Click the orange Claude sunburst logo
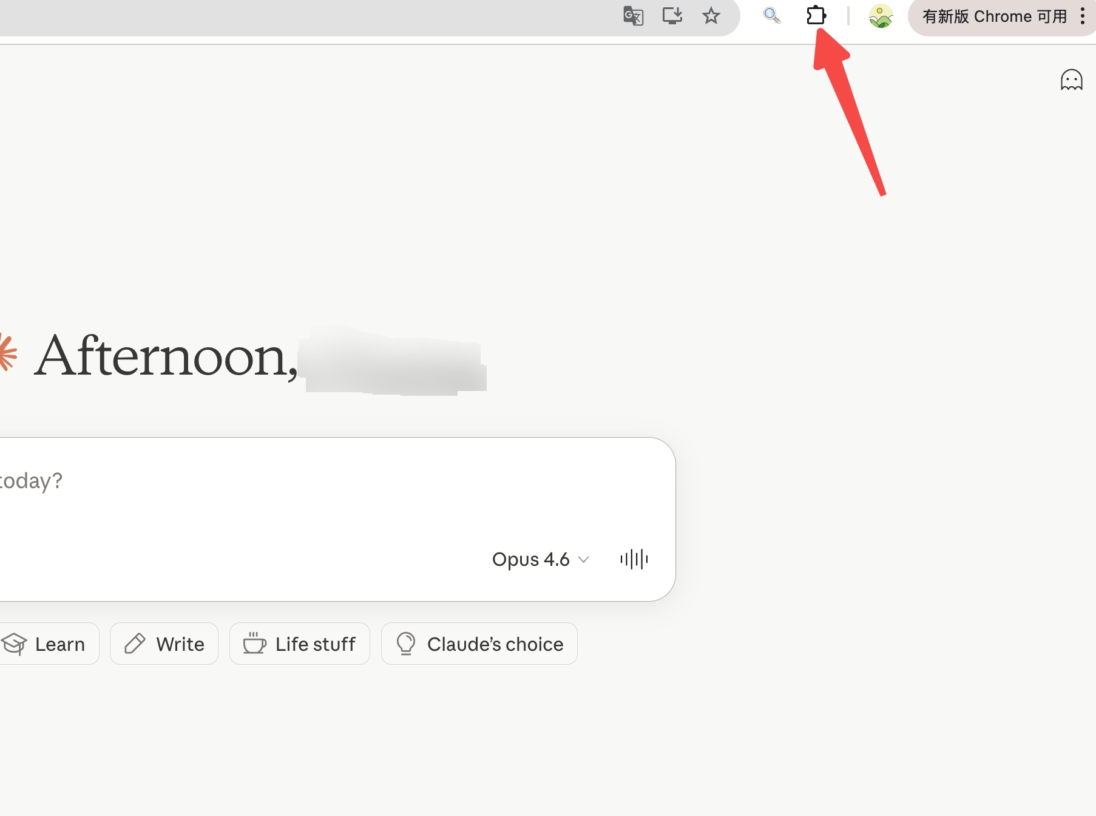The image size is (1096, 816). coord(7,353)
